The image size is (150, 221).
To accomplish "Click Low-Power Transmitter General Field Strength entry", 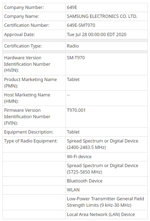I will tap(105, 202).
